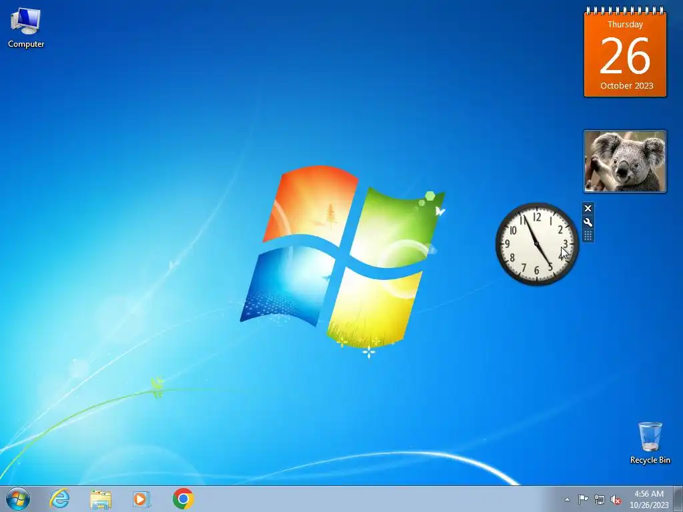683x512 pixels.
Task: Open the Windows Start menu orb
Action: point(18,499)
